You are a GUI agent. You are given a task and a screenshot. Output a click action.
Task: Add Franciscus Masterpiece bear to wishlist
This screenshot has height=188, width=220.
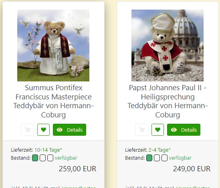click(44, 130)
